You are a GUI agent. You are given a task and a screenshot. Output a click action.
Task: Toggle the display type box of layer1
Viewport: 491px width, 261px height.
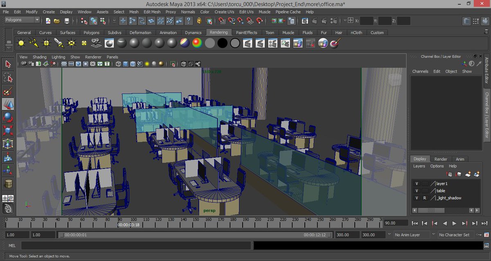pos(425,184)
